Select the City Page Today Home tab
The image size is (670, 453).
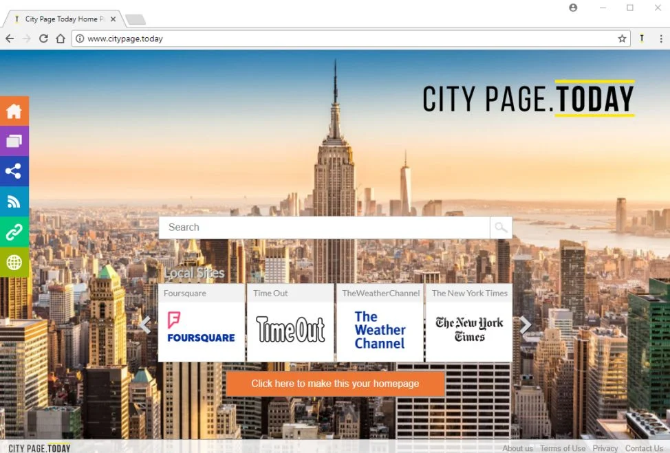(64, 19)
